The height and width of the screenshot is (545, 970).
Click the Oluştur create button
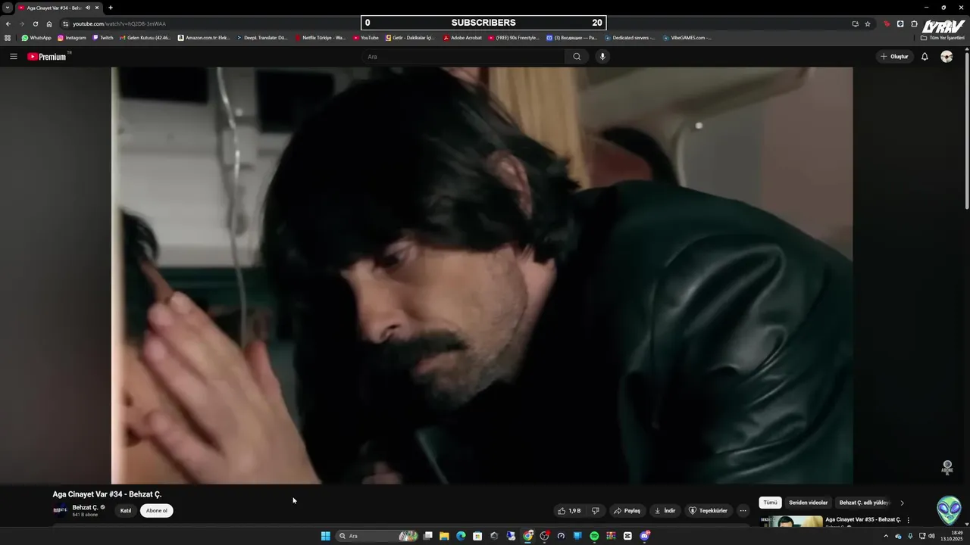(894, 57)
